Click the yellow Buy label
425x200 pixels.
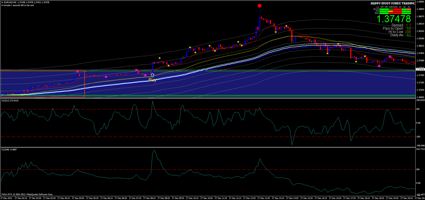click(x=152, y=80)
